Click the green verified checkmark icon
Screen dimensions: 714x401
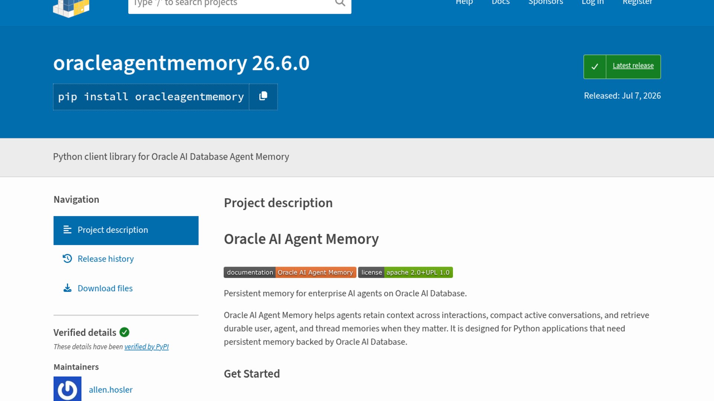click(x=125, y=332)
